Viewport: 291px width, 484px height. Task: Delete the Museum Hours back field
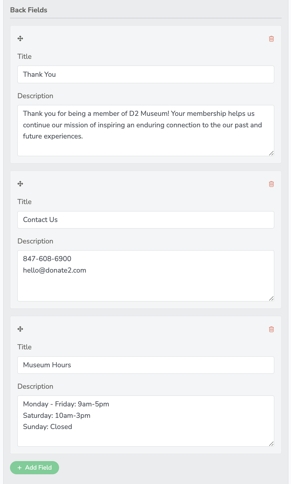point(271,329)
